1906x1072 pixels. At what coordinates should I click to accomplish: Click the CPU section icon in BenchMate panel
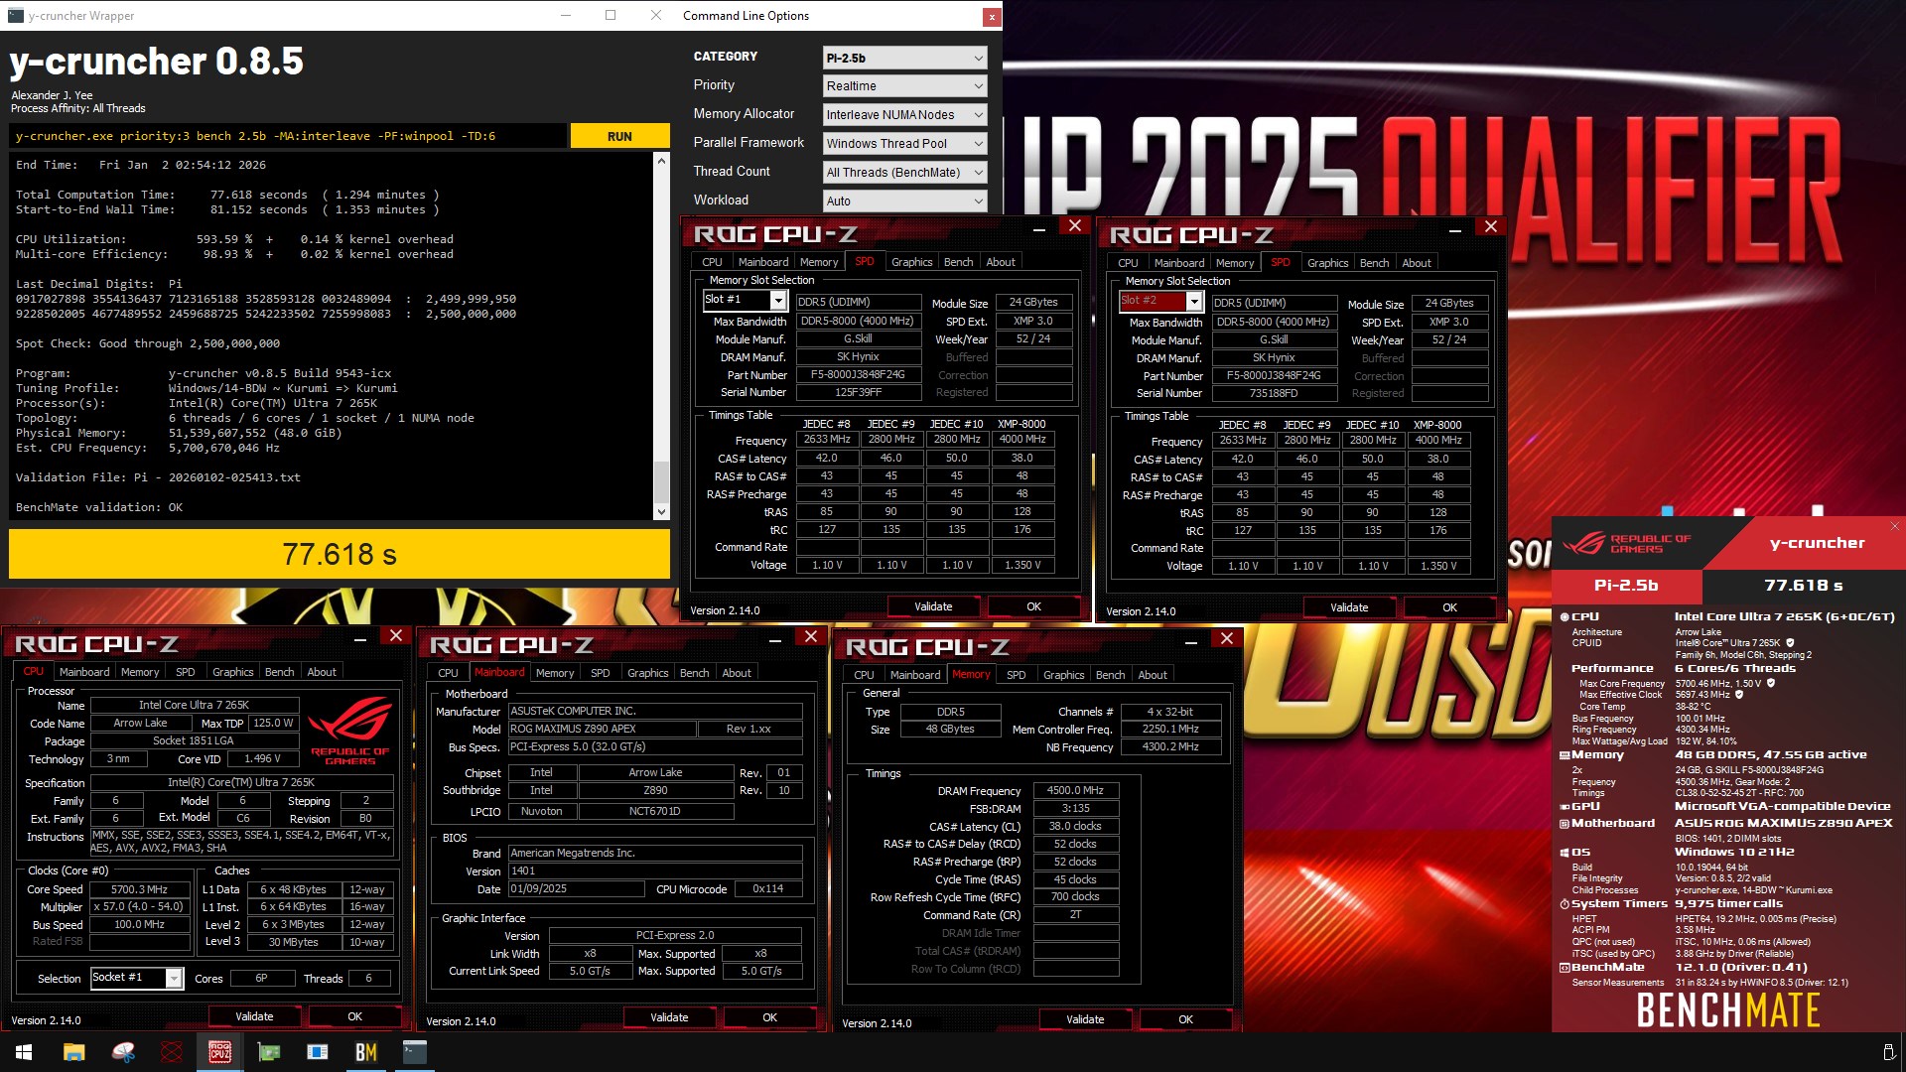[x=1565, y=617]
